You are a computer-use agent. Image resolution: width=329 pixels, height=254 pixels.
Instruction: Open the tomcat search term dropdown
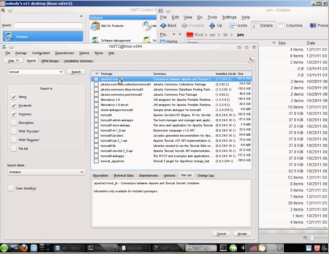coord(61,72)
